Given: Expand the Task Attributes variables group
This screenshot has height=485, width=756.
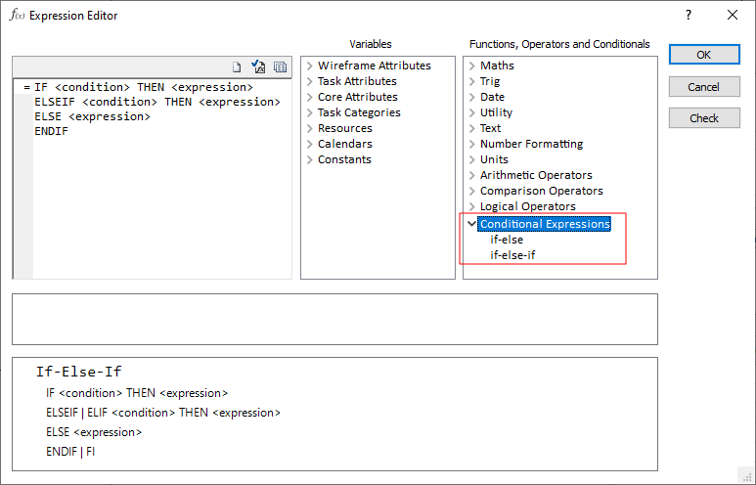Looking at the screenshot, I should click(309, 81).
